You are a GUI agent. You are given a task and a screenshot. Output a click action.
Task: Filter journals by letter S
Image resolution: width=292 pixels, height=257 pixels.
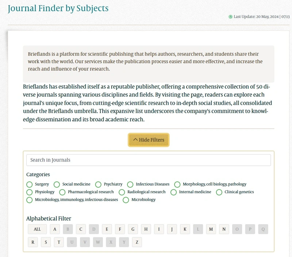(x=46, y=242)
